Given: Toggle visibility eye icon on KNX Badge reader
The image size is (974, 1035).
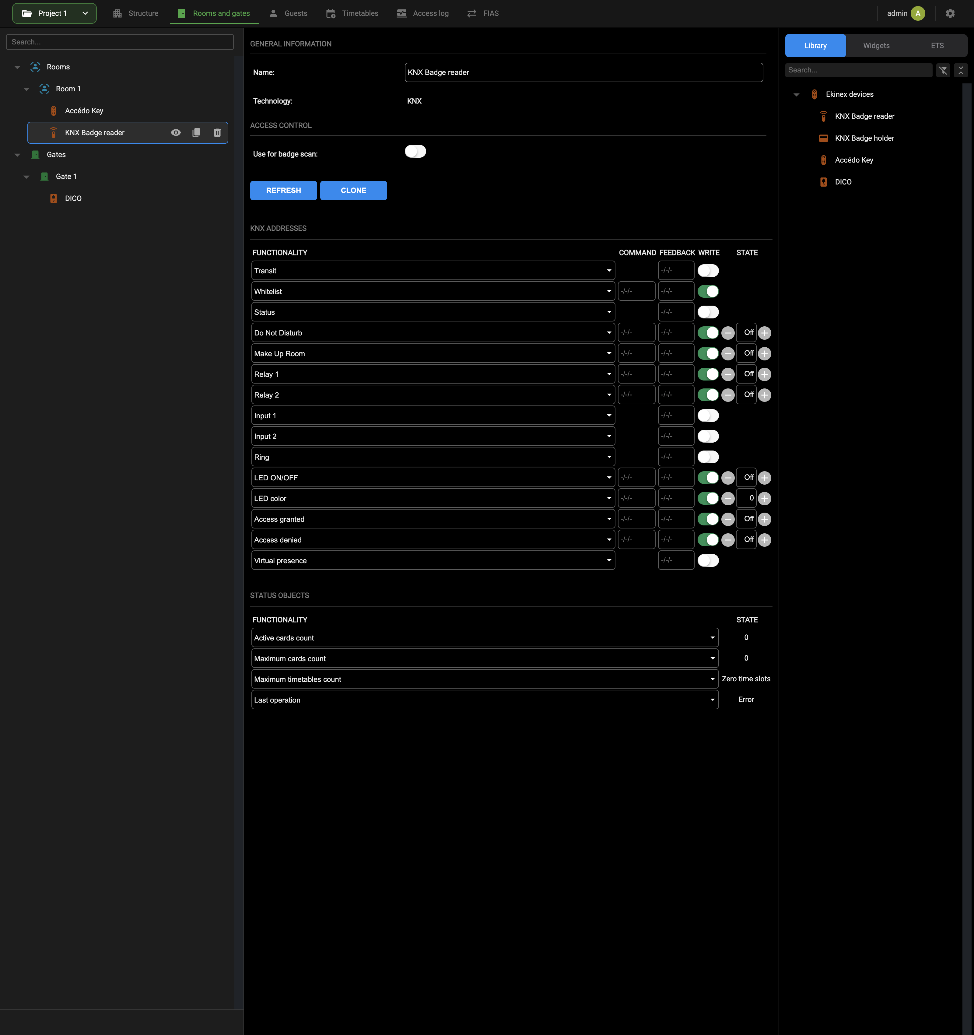Looking at the screenshot, I should (176, 133).
